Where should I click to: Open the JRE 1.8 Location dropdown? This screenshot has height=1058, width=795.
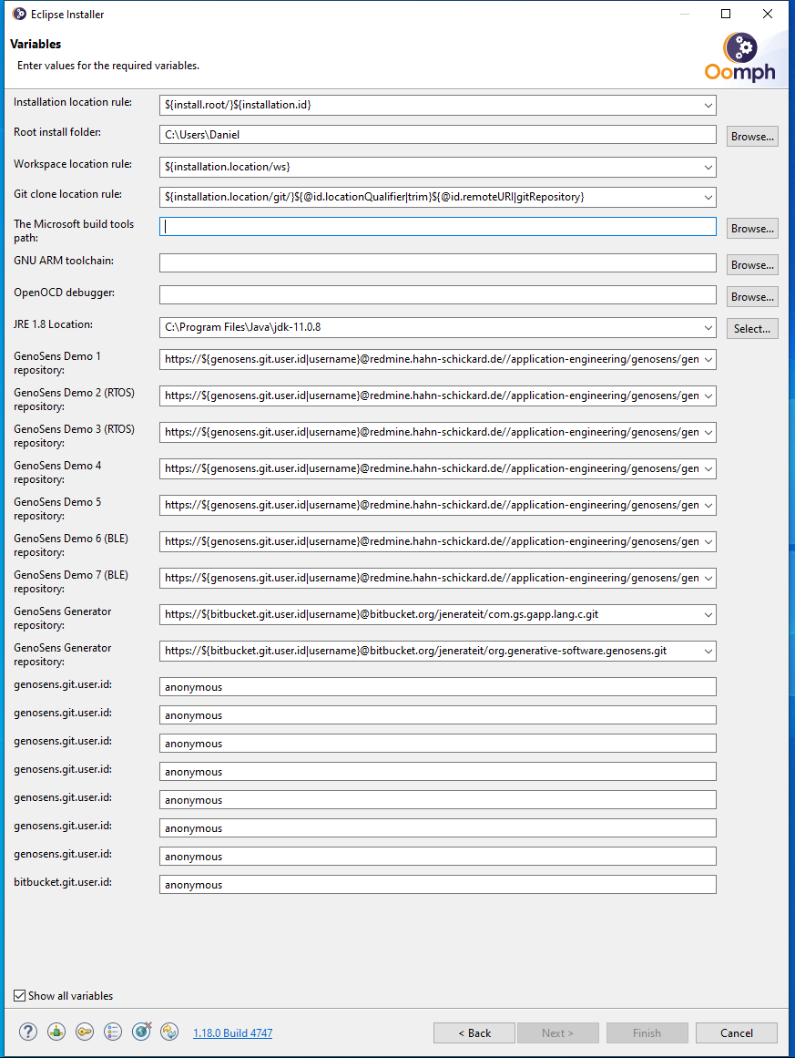pyautogui.click(x=708, y=327)
